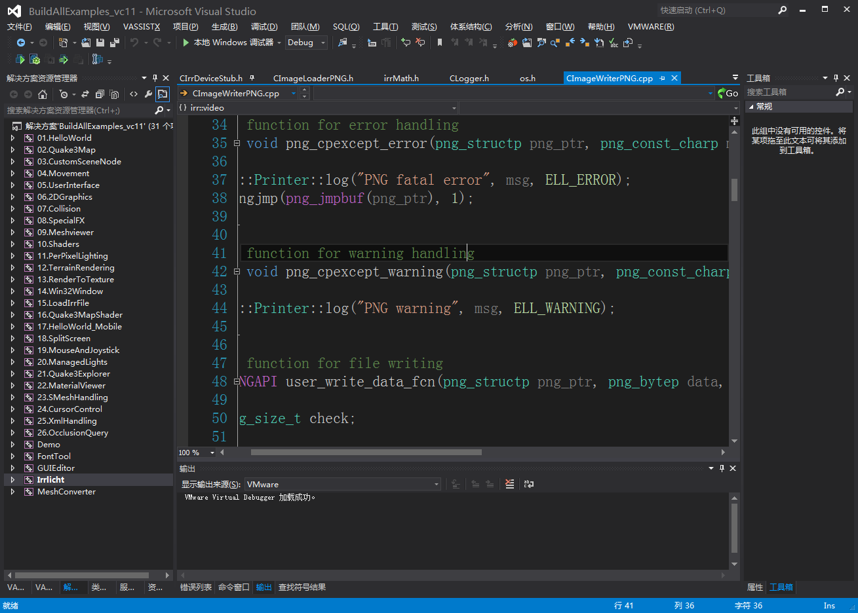The width and height of the screenshot is (858, 613).
Task: Open the Debug configuration dropdown
Action: (306, 43)
